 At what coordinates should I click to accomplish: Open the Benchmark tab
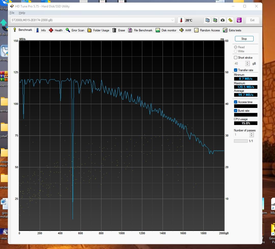[23, 30]
